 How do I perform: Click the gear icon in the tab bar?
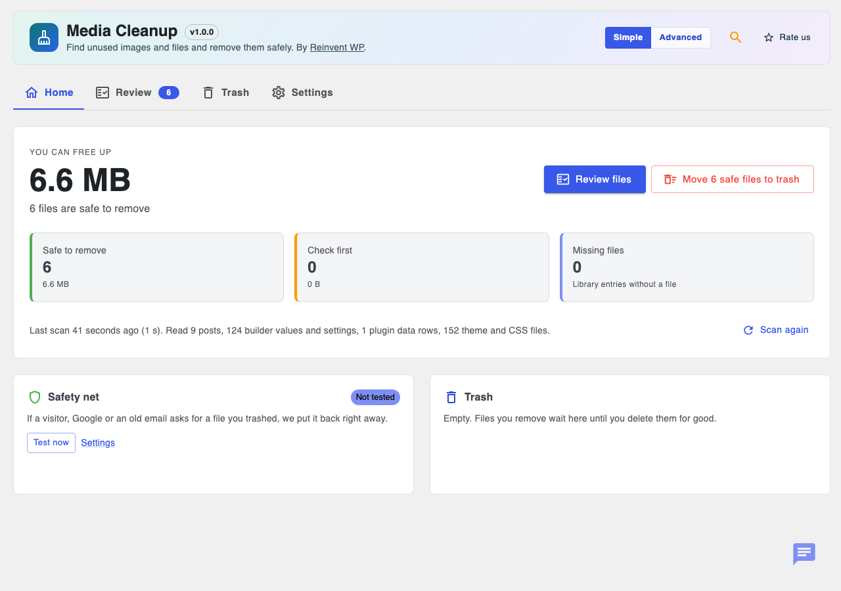(x=279, y=93)
